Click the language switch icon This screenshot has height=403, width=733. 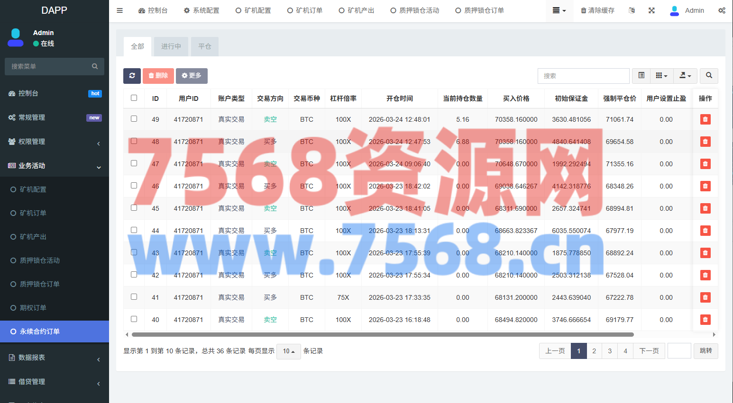click(x=632, y=10)
